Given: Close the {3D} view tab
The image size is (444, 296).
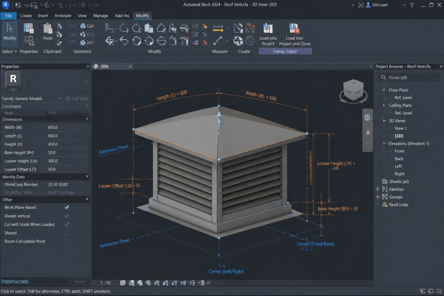Looking at the screenshot, I should [x=130, y=66].
